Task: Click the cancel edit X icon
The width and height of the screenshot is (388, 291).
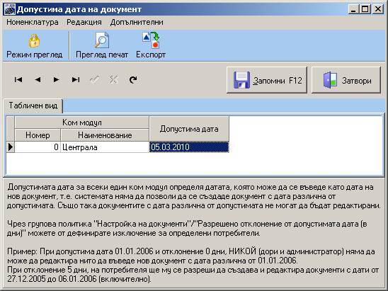Action: (x=114, y=80)
